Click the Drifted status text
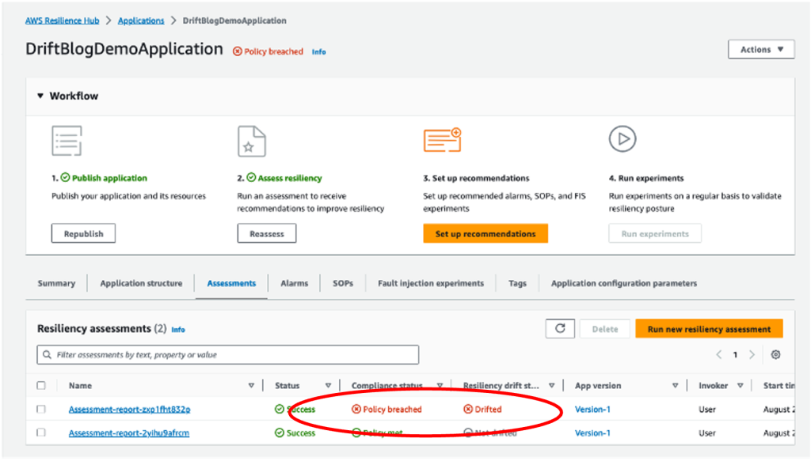 click(488, 409)
